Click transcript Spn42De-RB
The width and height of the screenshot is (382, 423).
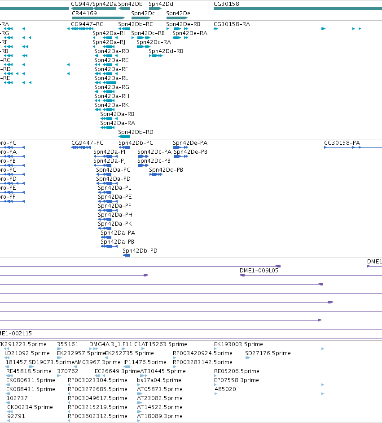point(177,29)
